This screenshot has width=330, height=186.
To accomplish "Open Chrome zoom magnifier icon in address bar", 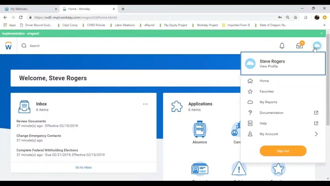I will (x=288, y=17).
